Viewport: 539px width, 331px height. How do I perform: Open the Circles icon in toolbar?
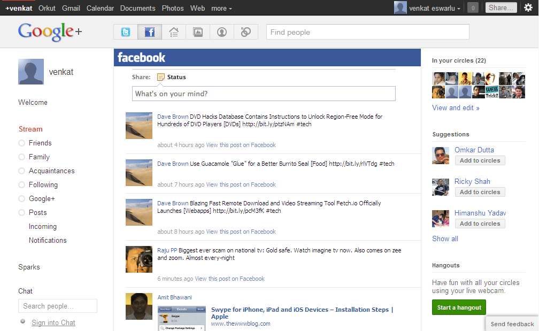[x=246, y=32]
